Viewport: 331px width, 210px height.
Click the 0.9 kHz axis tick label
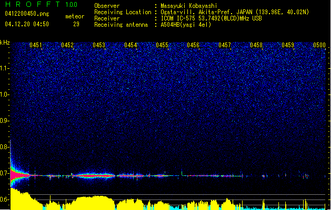[x=4, y=121]
